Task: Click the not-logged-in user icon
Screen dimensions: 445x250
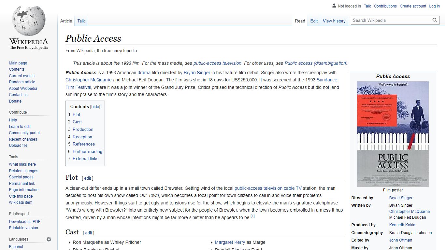Action: coord(334,6)
